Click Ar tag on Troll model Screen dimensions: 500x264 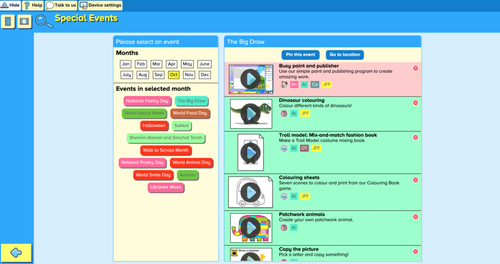point(294,148)
